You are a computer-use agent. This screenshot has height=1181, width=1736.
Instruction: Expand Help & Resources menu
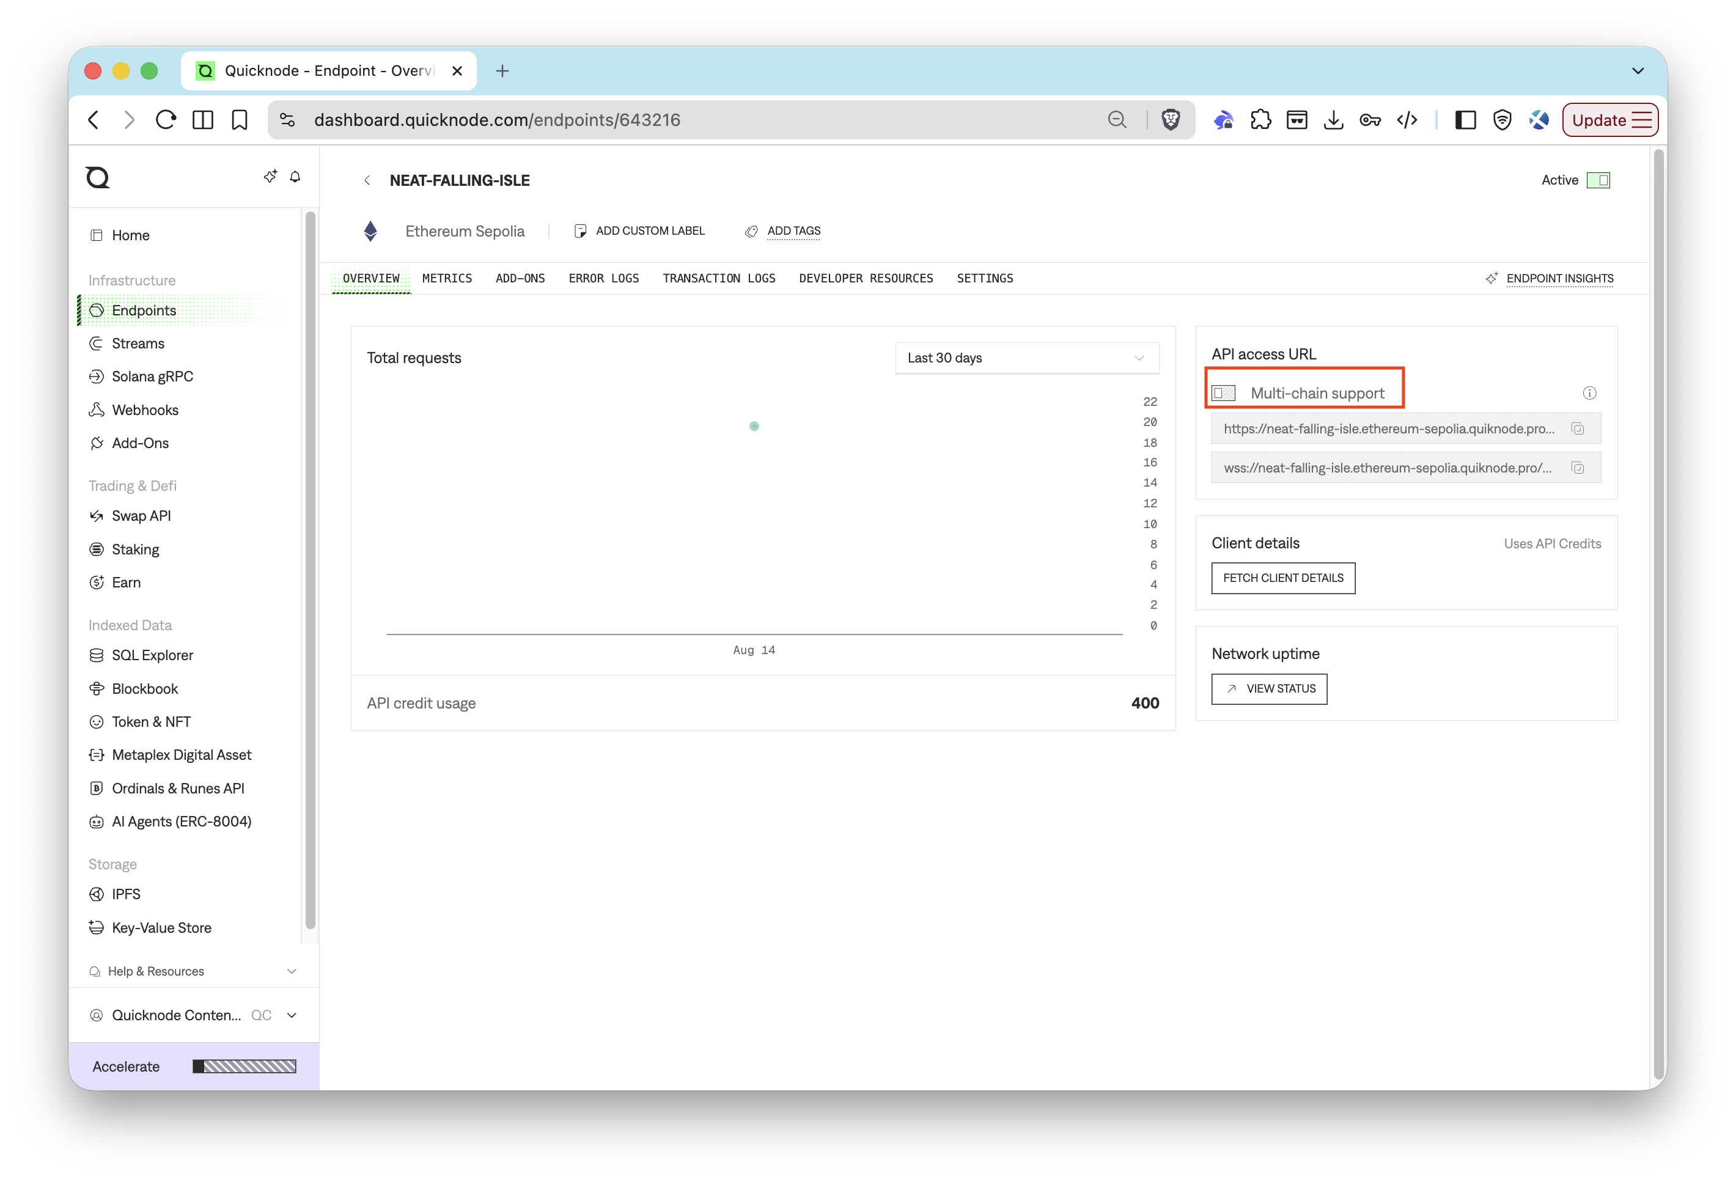tap(194, 971)
